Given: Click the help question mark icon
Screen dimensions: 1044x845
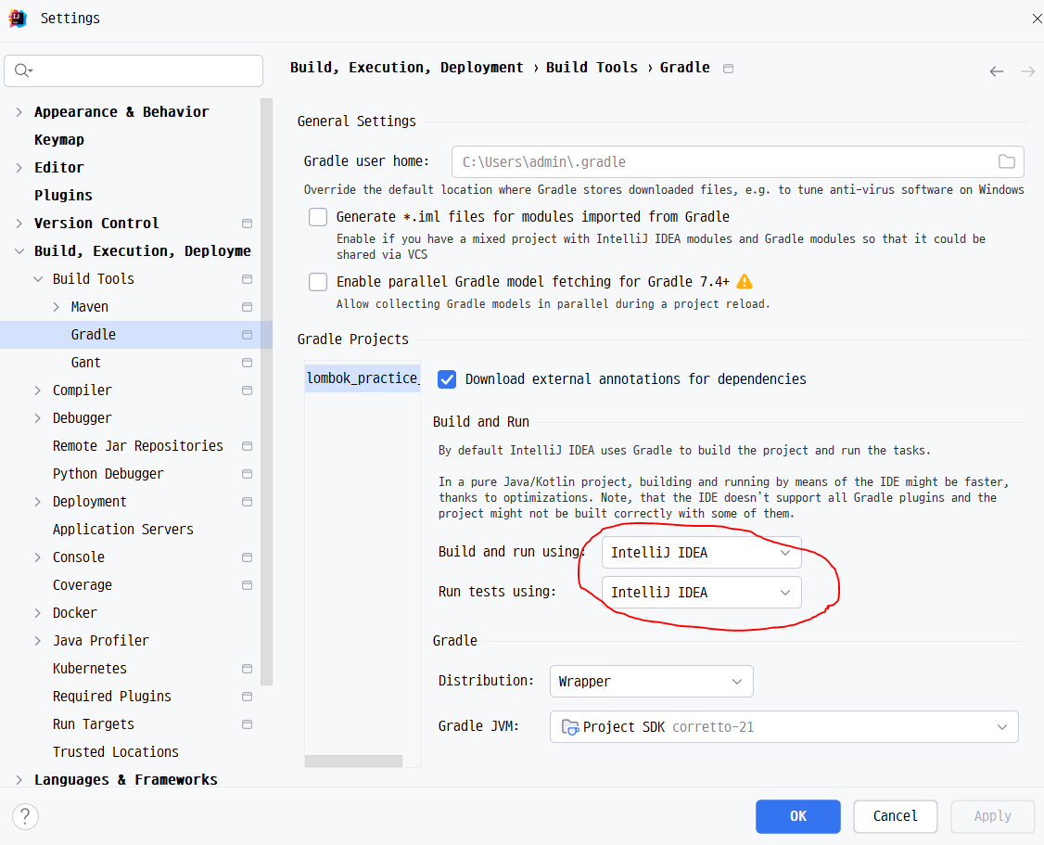Looking at the screenshot, I should pos(25,816).
